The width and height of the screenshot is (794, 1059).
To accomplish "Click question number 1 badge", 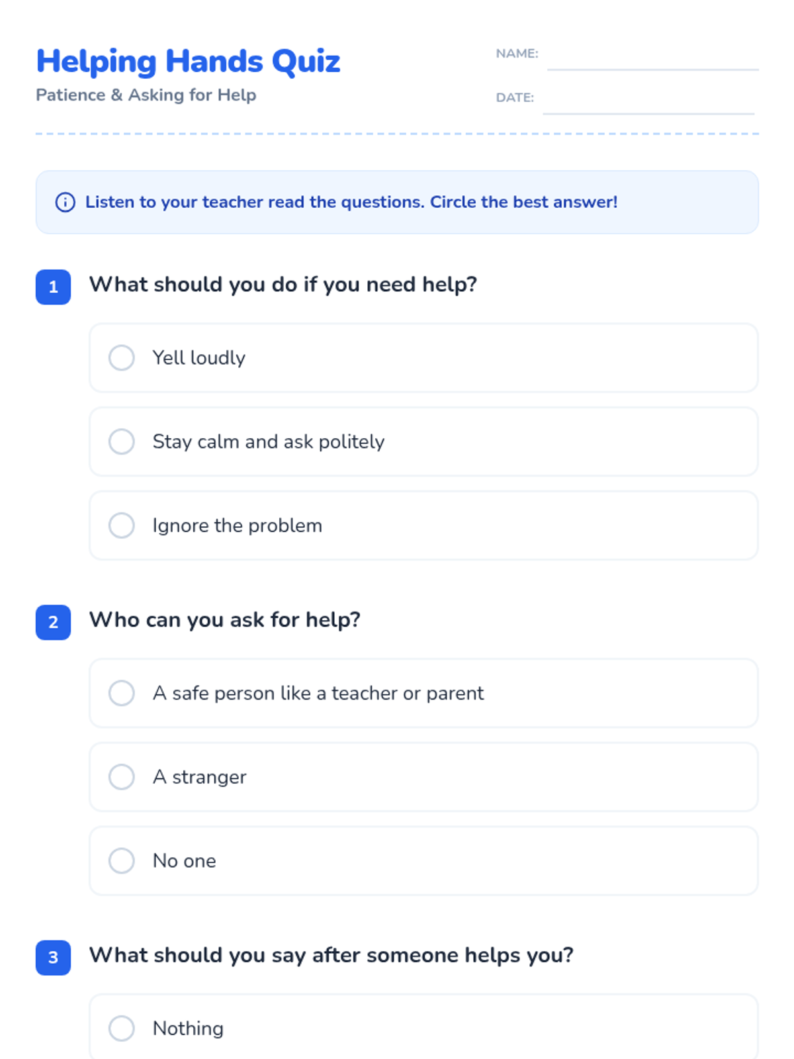I will (54, 287).
